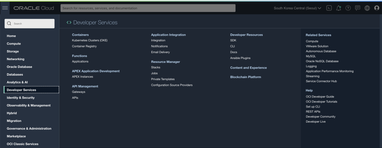Viewport: 382px width, 148px height.
Task: Open the support chat icon
Action: coord(358,8)
